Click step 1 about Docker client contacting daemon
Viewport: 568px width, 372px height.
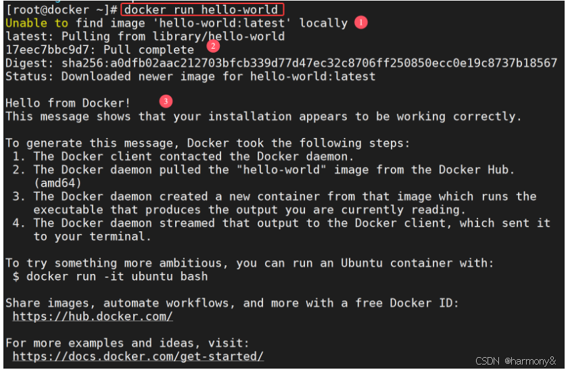[183, 156]
